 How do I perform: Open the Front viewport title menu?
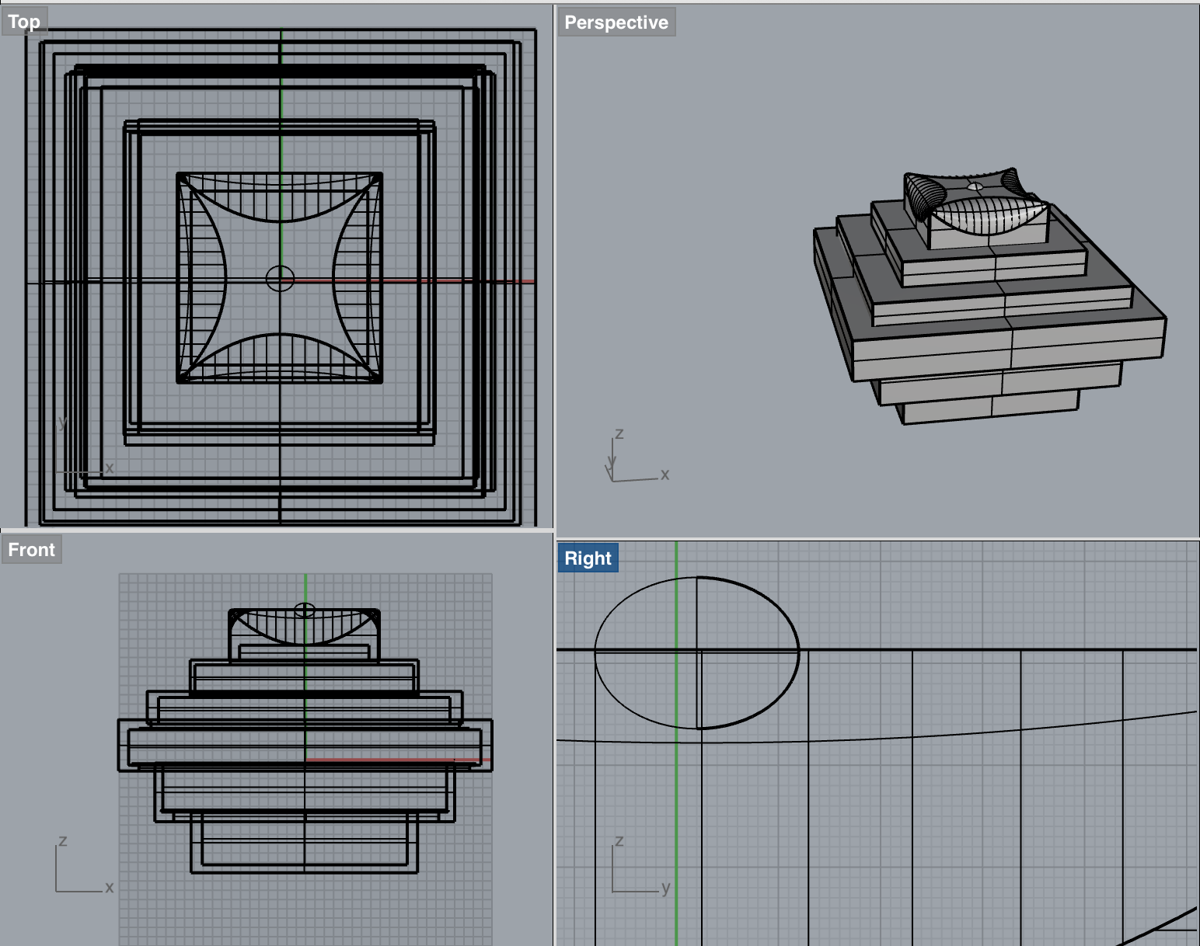(x=31, y=550)
